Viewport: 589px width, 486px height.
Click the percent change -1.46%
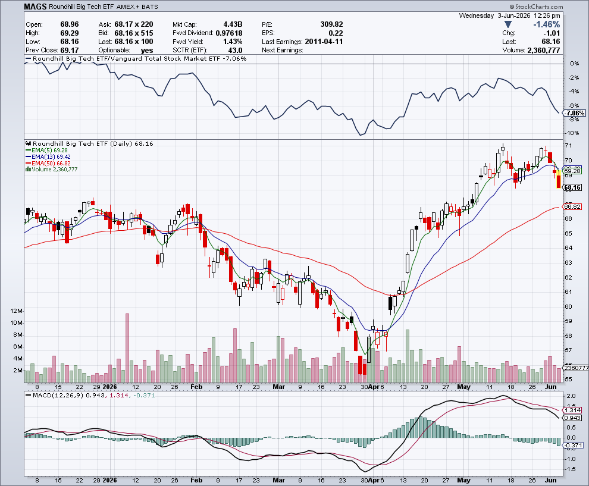coord(547,24)
